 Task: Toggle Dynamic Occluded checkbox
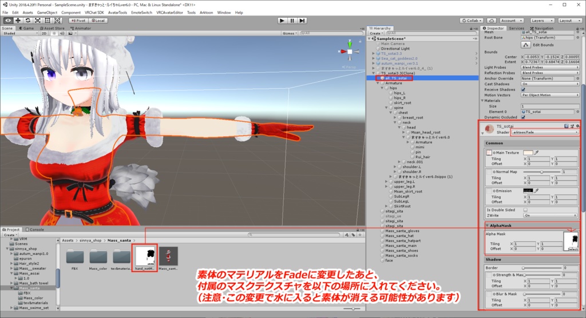tap(523, 117)
